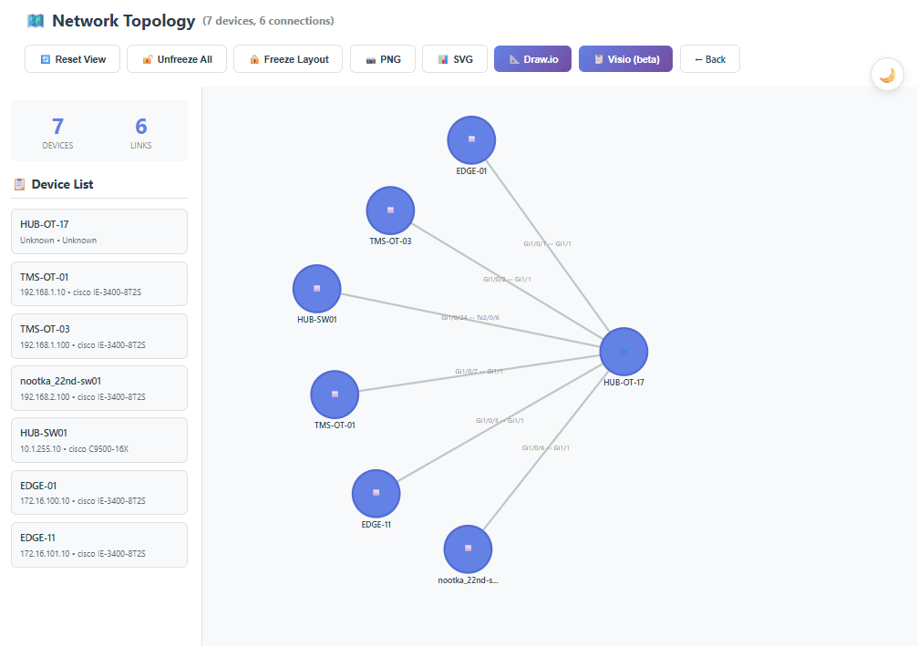Export diagram to Visio (beta)

click(625, 59)
